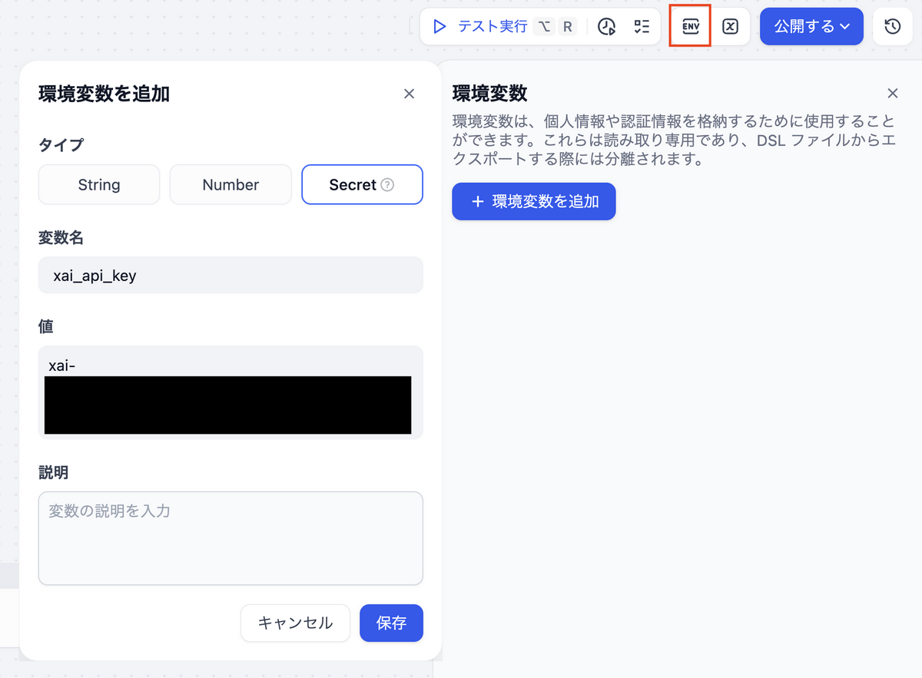
Task: Open the checklist icon in the toolbar
Action: click(642, 26)
